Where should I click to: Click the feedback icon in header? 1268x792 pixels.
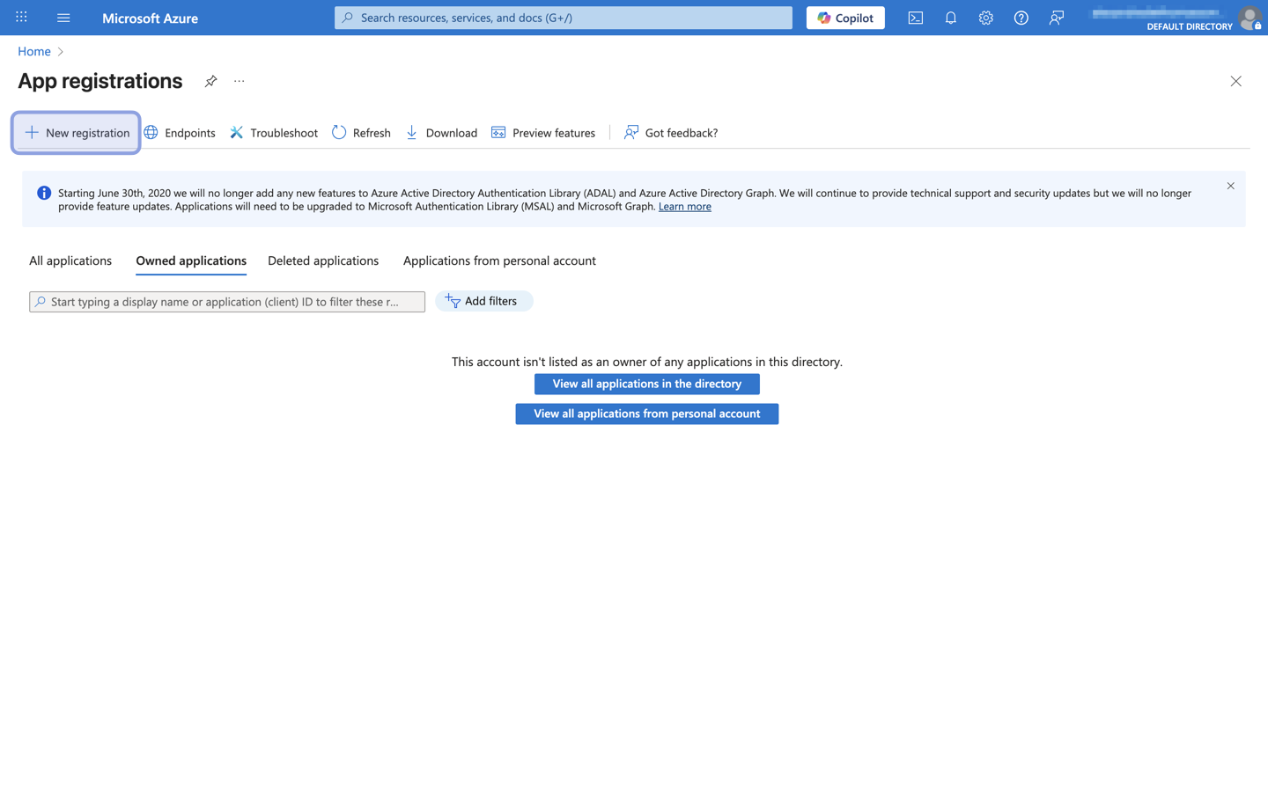point(1056,18)
